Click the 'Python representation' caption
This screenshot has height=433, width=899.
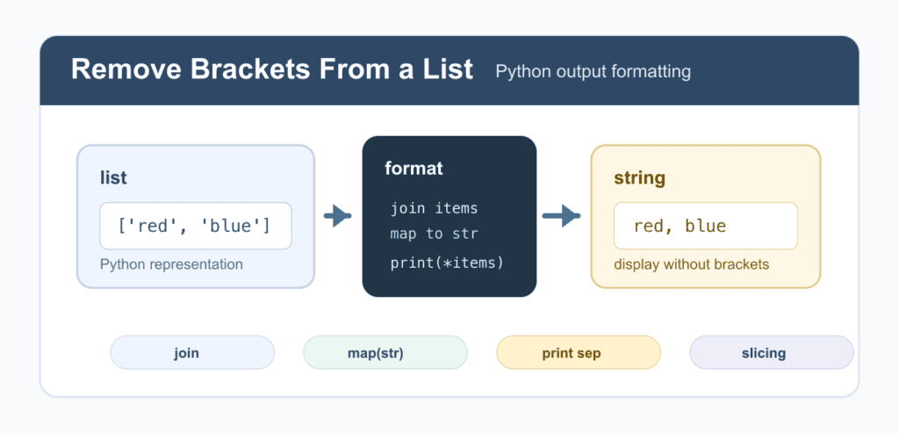171,264
